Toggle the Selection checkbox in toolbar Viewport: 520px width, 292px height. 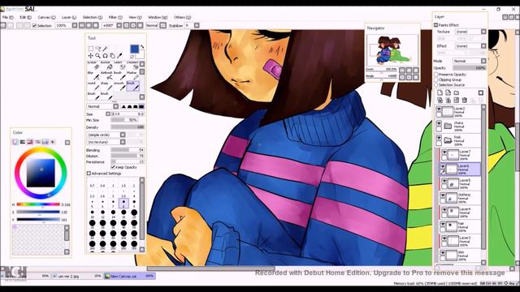click(34, 25)
